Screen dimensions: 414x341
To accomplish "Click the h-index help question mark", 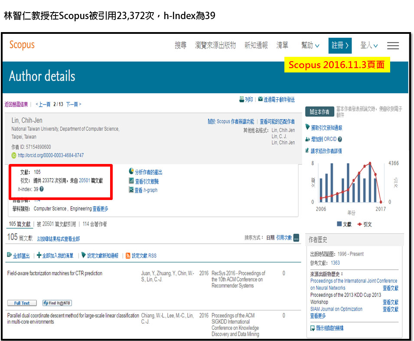I will 42,189.
